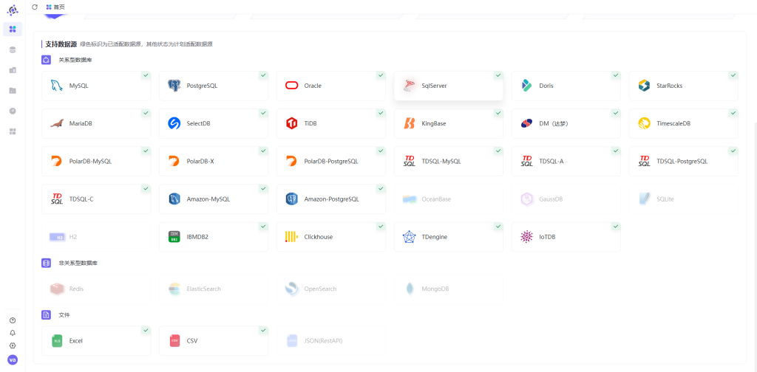The height and width of the screenshot is (372, 757).
Task: Click the refresh icon at top
Action: [x=34, y=7]
